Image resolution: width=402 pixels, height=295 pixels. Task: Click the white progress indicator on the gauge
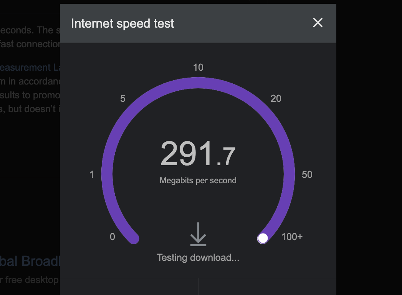263,239
